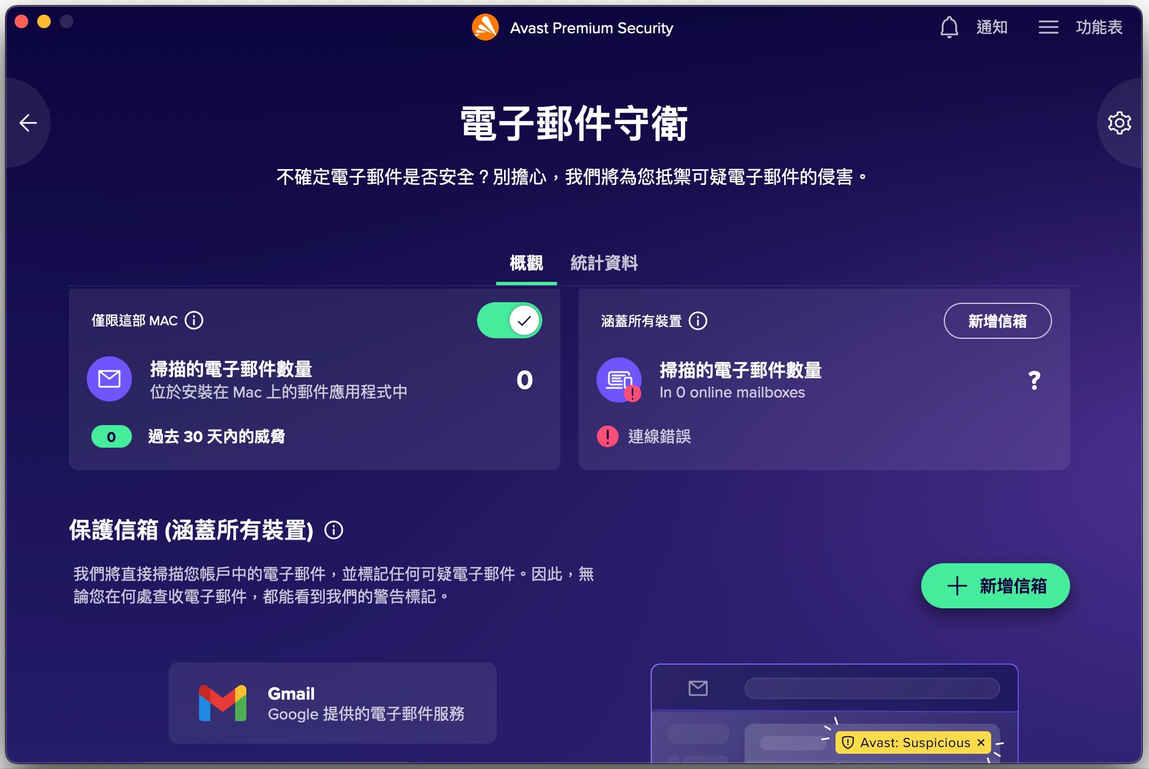Open Email Guardian settings gear
1149x769 pixels.
(1119, 123)
